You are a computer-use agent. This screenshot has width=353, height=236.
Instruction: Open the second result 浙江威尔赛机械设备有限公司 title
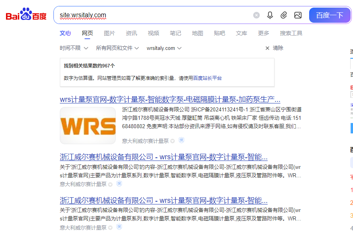click(x=164, y=157)
